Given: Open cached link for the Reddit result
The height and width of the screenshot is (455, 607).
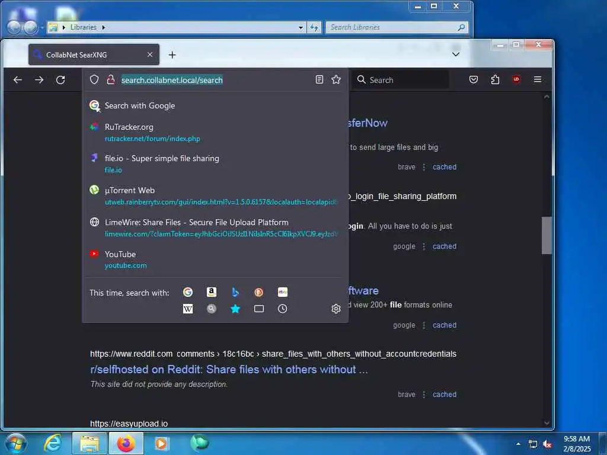Looking at the screenshot, I should 445,394.
